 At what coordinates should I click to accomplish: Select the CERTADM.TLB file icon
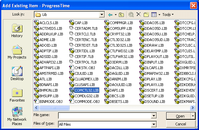point(72,28)
